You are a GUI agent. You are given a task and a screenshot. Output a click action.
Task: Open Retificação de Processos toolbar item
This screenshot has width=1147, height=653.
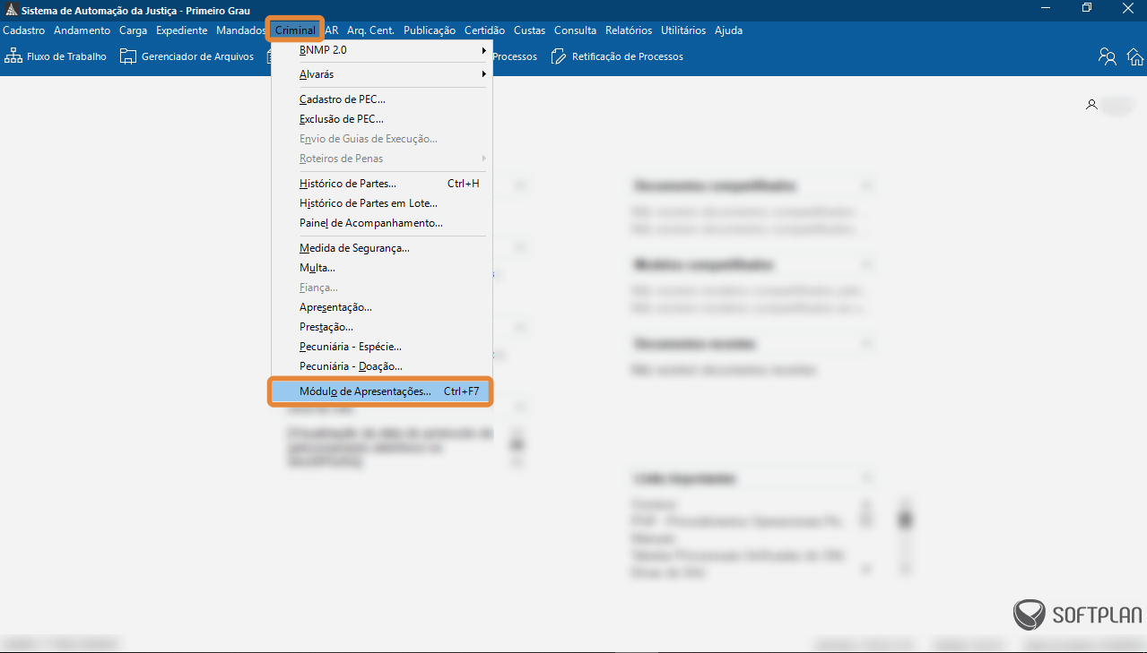click(x=617, y=56)
